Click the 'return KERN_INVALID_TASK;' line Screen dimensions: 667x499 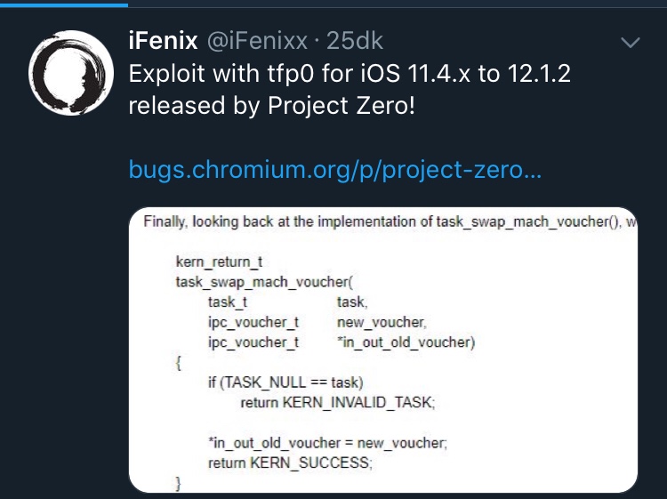pos(337,402)
